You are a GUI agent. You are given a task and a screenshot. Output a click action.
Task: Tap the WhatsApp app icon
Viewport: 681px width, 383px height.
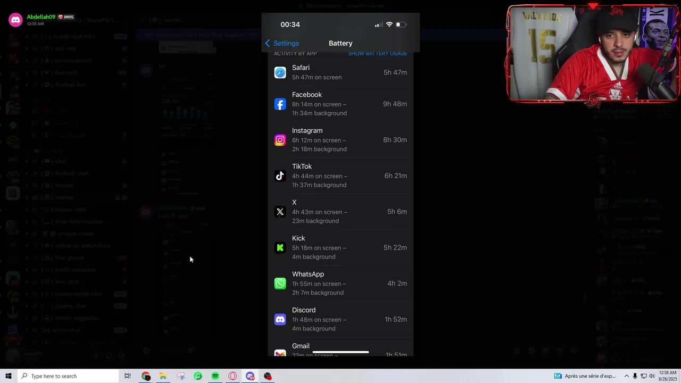coord(280,284)
